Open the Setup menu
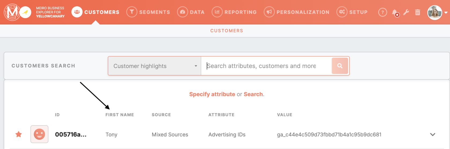450x149 pixels. (x=352, y=12)
